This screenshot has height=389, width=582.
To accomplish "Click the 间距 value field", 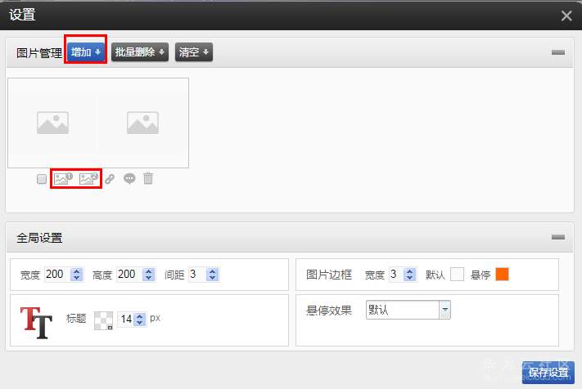I will [197, 275].
